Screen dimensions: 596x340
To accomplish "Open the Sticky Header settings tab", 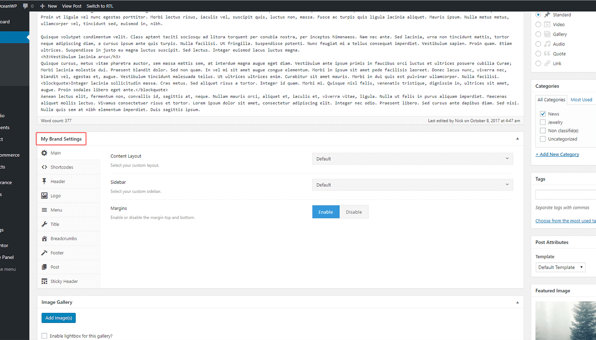I will tap(69, 281).
